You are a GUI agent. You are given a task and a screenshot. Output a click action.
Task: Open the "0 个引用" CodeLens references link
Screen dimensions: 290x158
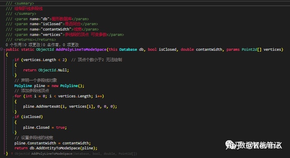[x=14, y=45]
